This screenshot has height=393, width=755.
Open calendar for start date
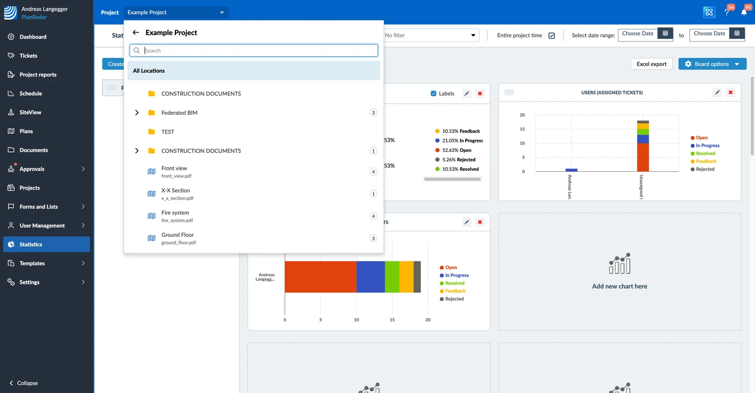[x=665, y=33]
